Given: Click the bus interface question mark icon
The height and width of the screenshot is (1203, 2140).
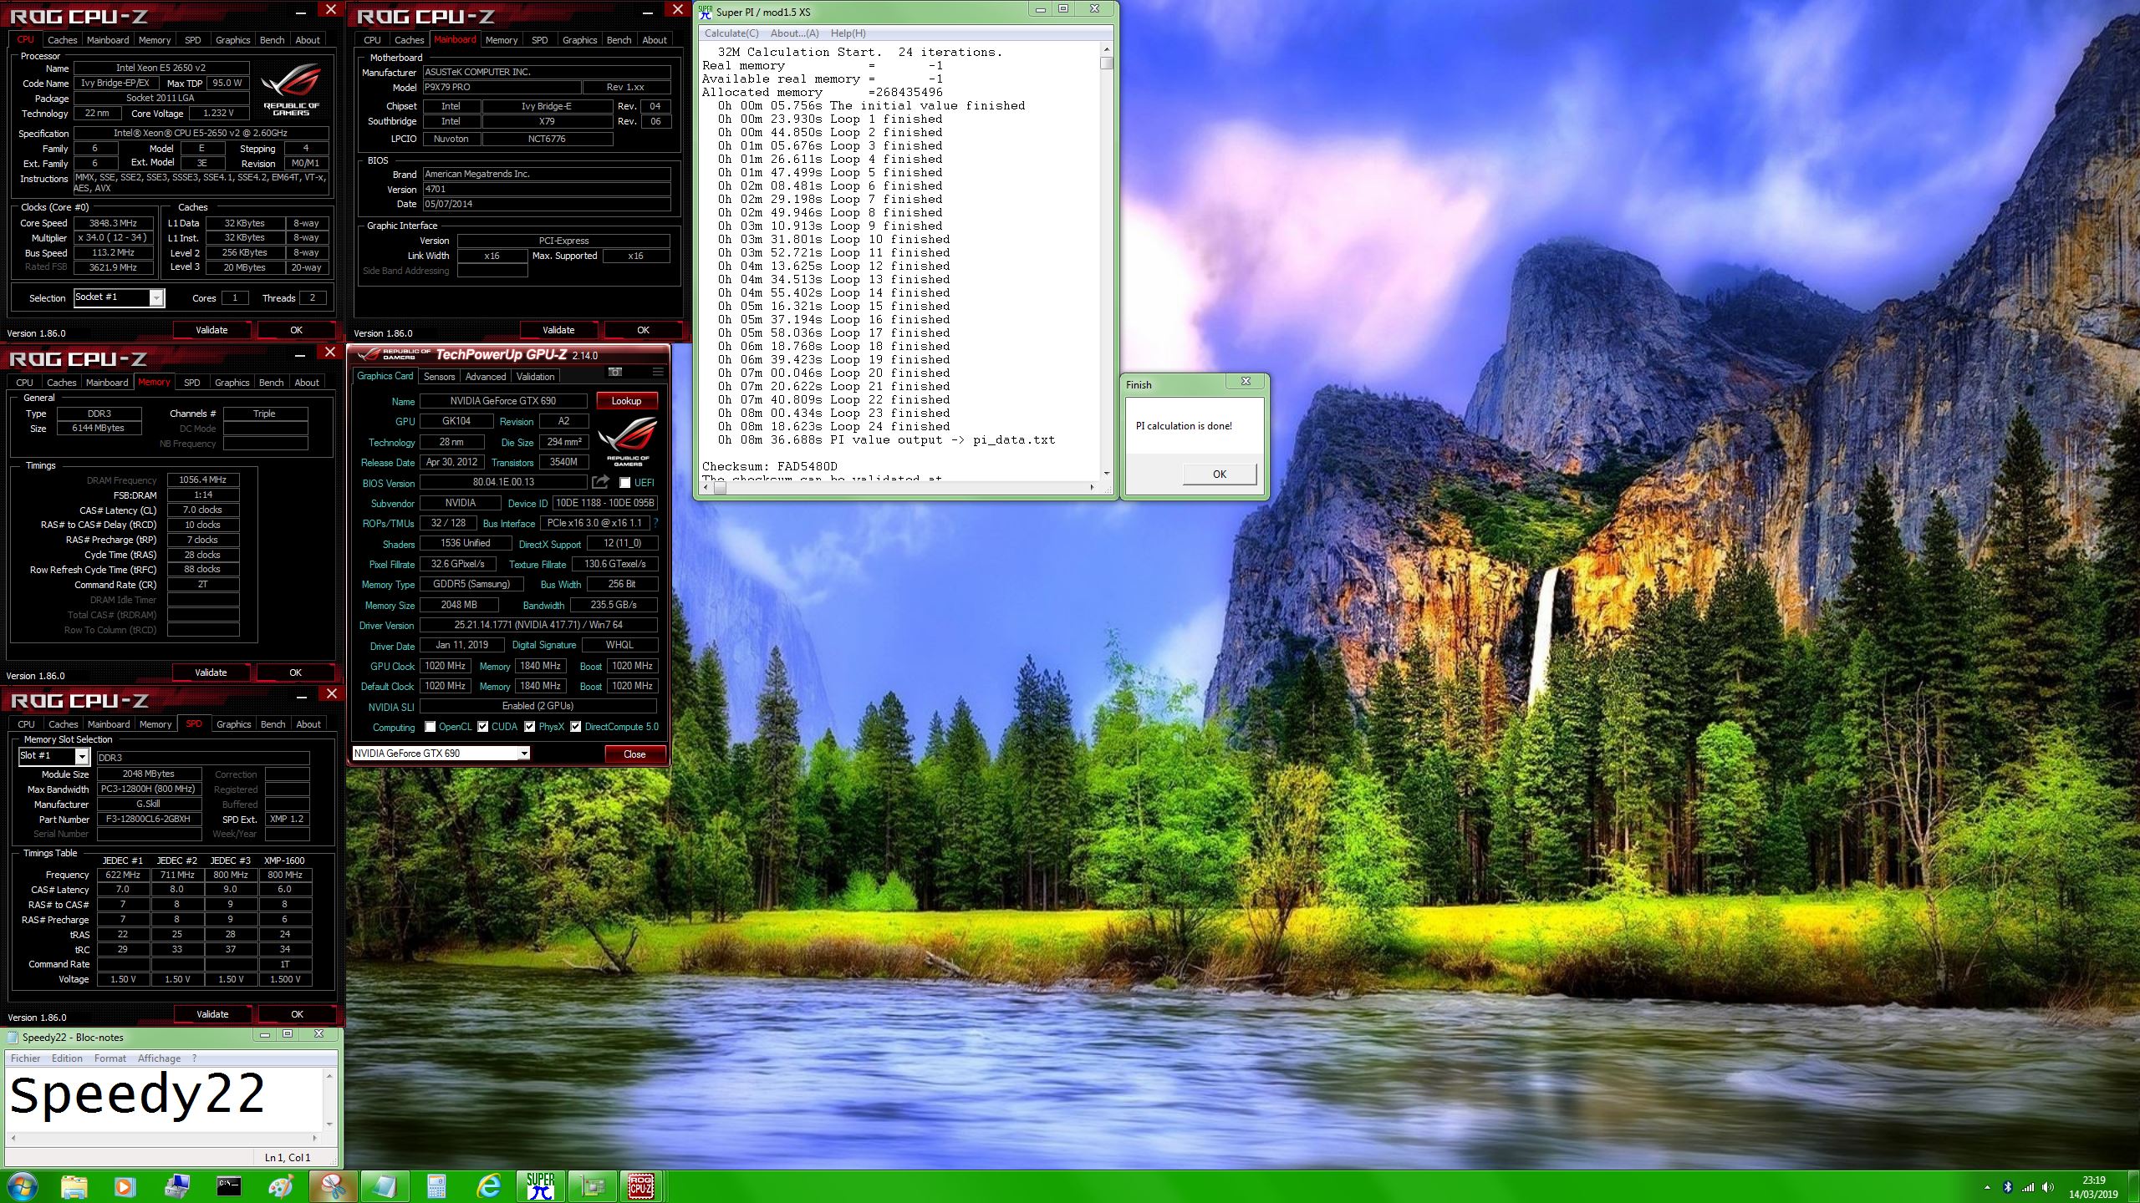Looking at the screenshot, I should [x=655, y=523].
